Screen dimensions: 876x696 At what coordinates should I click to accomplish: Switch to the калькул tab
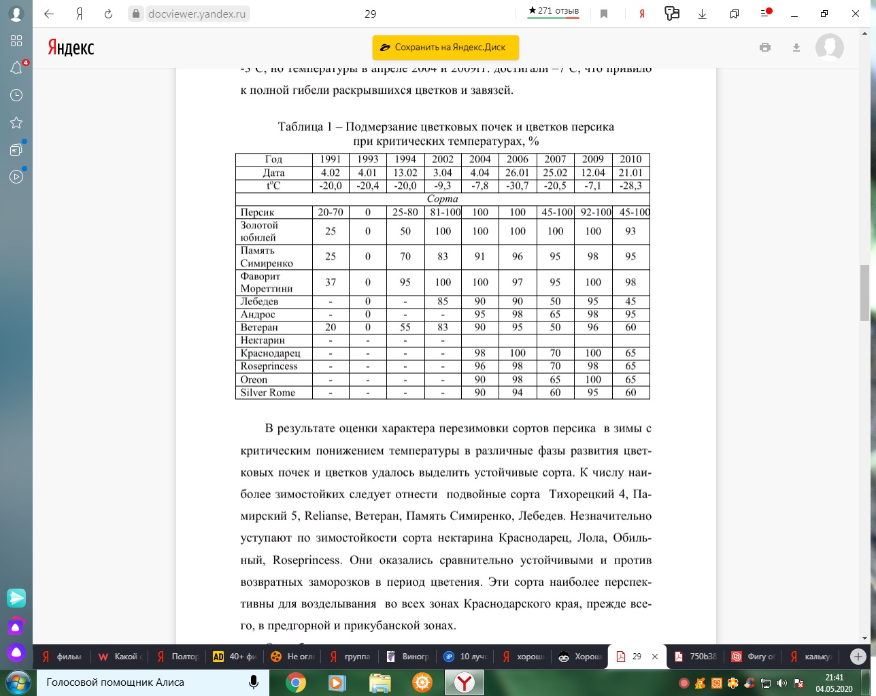pos(811,657)
